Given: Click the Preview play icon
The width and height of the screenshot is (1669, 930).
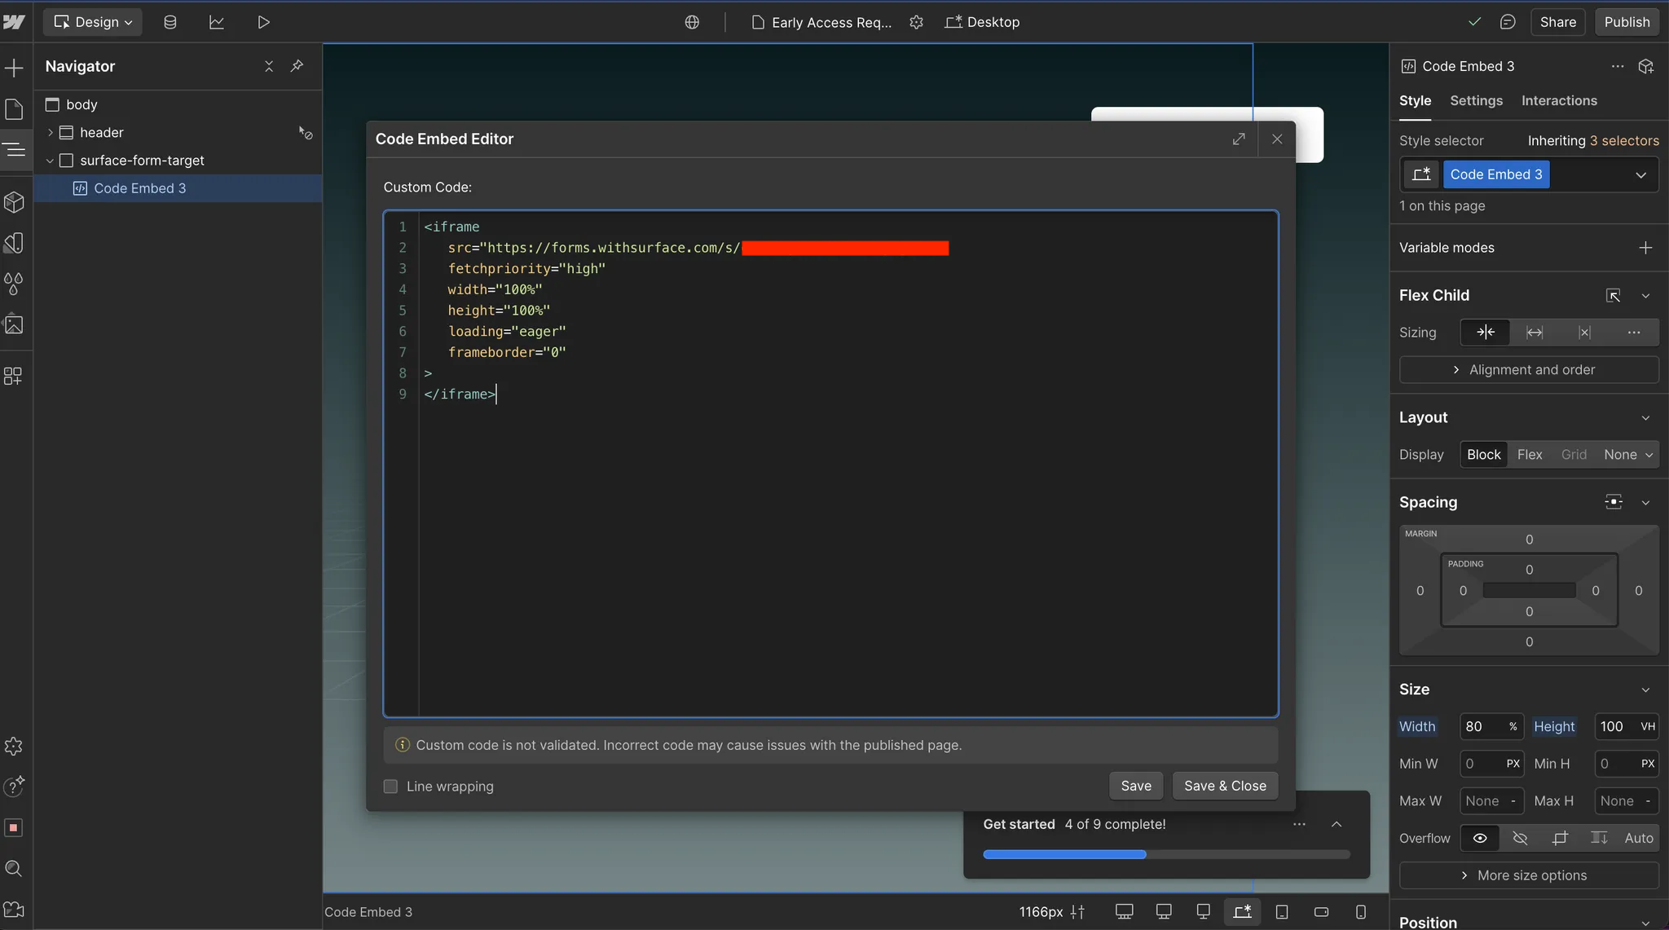Looking at the screenshot, I should pos(263,22).
